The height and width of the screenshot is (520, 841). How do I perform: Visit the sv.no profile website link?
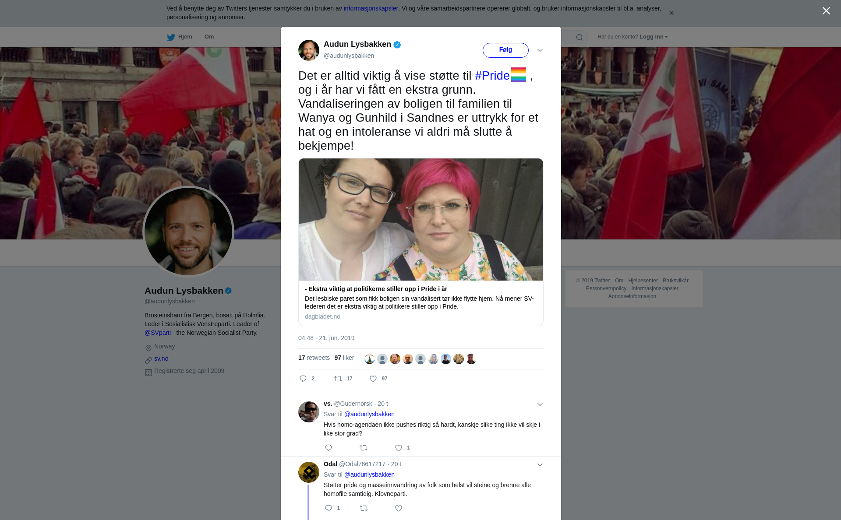(161, 358)
